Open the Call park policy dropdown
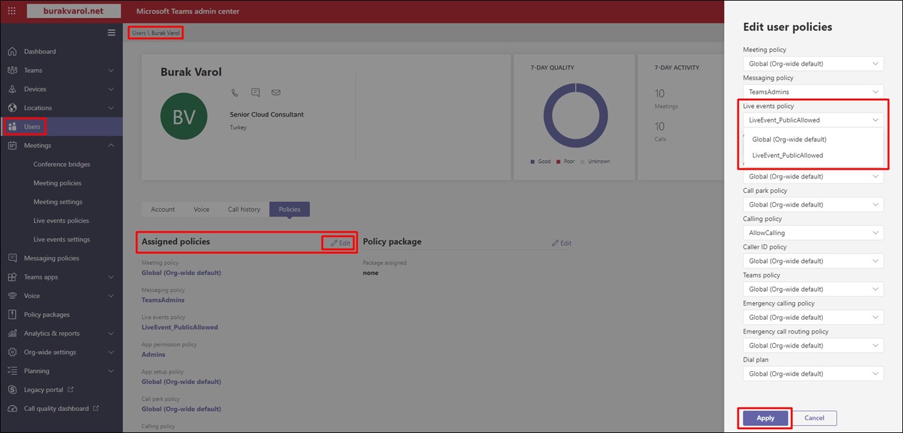Viewport: 903px width, 433px height. tap(813, 204)
